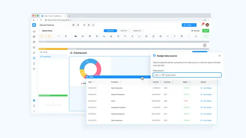Image resolution: width=246 pixels, height=138 pixels.
Task: Click the Admin Panel title
Action: point(47,31)
